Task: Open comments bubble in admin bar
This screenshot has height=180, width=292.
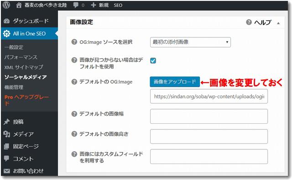Action: 76,5
